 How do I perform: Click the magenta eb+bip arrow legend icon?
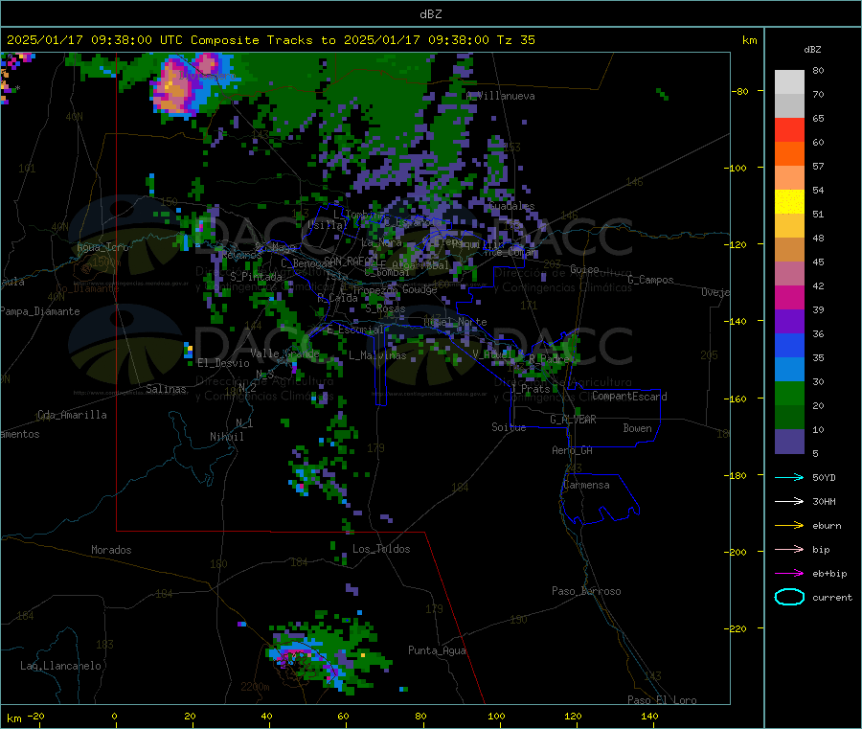click(x=789, y=574)
